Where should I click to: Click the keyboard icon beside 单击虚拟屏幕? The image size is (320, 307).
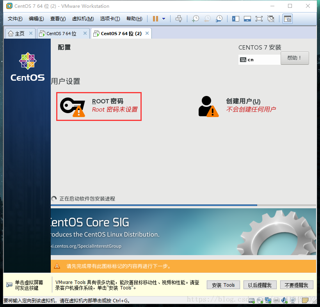pos(9,284)
